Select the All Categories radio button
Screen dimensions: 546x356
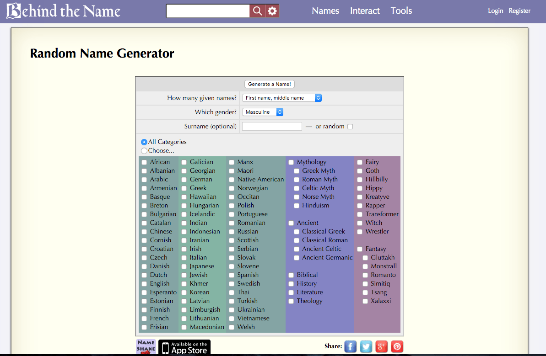point(144,142)
